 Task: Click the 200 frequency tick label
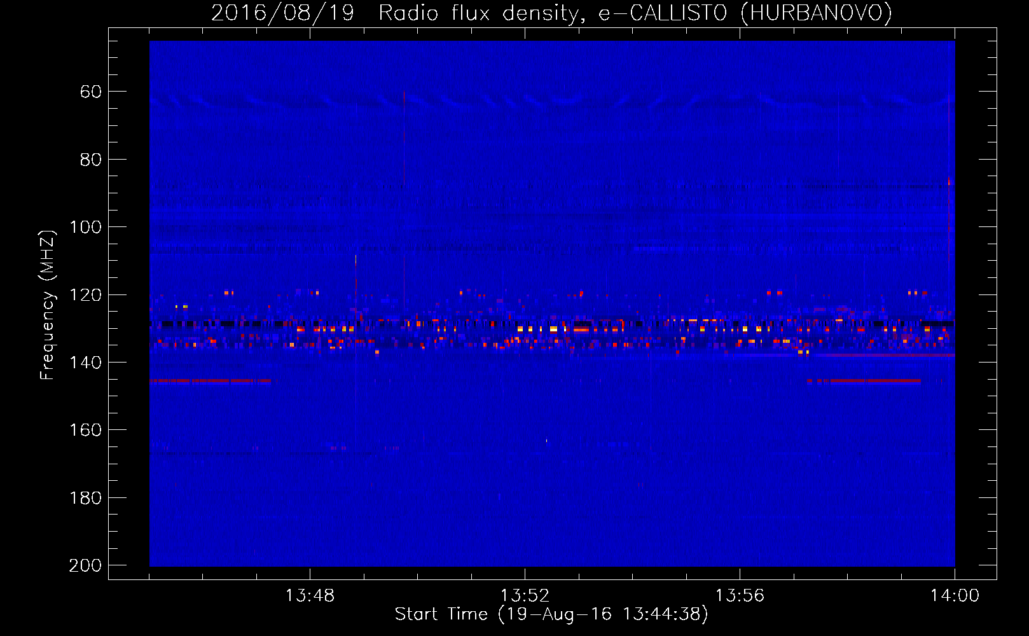(x=85, y=565)
